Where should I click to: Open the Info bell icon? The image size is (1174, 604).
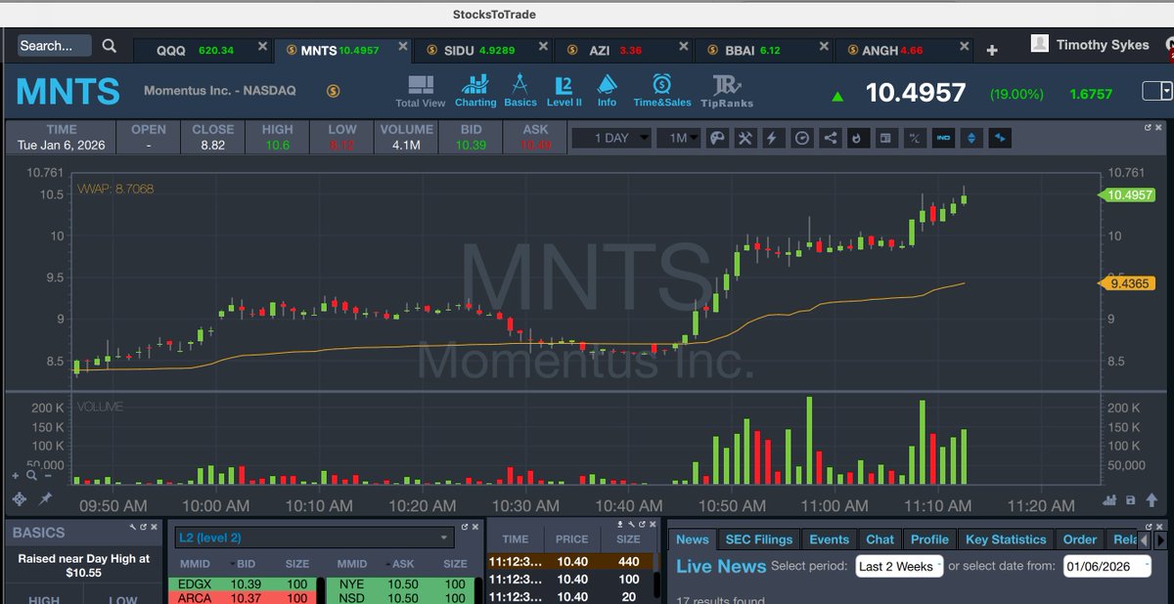click(x=607, y=84)
